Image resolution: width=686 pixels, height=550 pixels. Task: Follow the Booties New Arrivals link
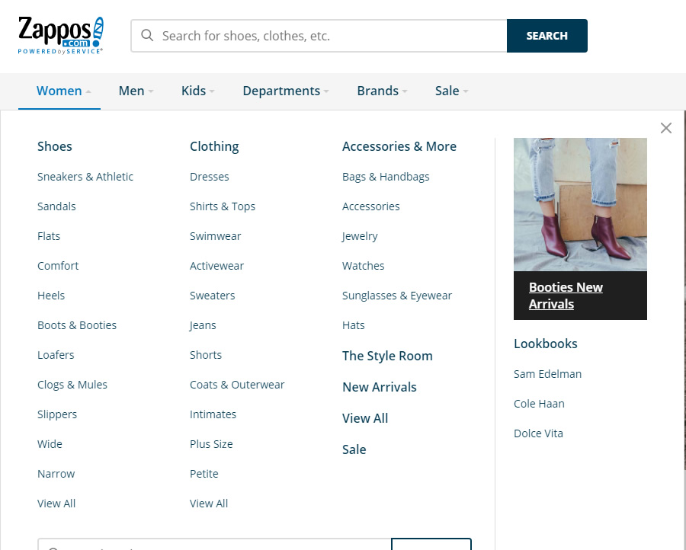coord(566,296)
